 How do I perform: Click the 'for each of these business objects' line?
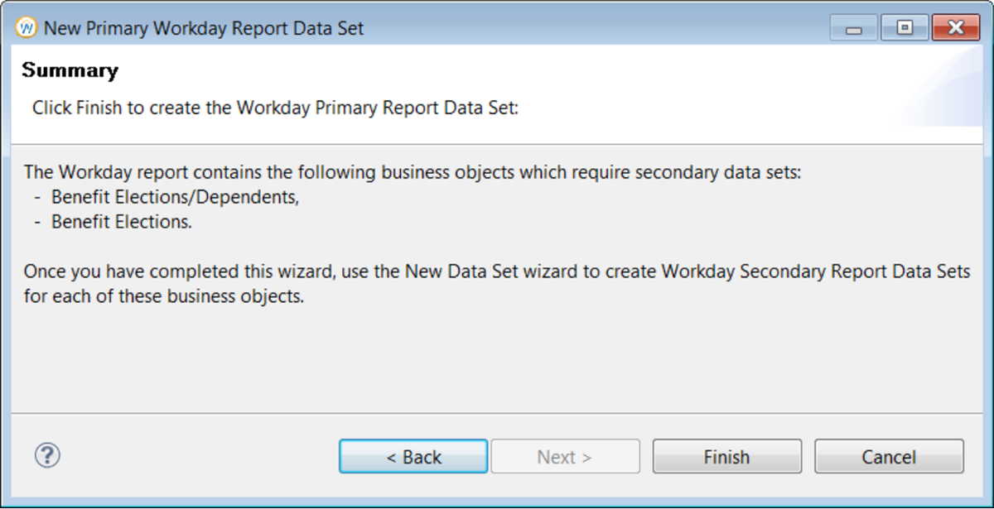pyautogui.click(x=164, y=295)
